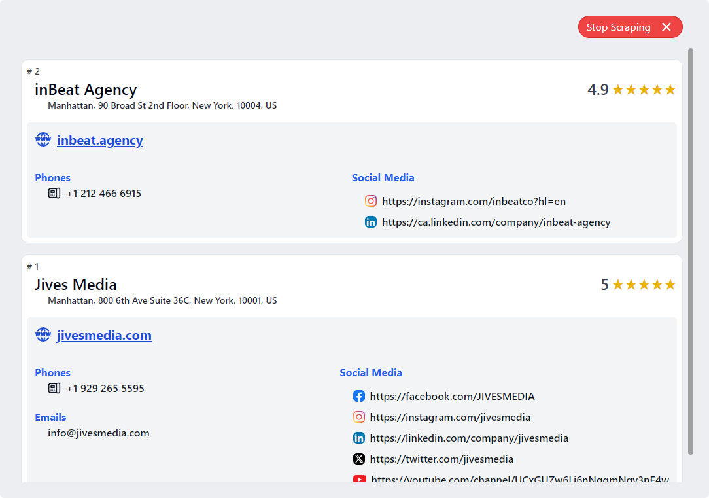Click the Jives Media YouTube icon
The height and width of the screenshot is (498, 709).
[x=359, y=479]
